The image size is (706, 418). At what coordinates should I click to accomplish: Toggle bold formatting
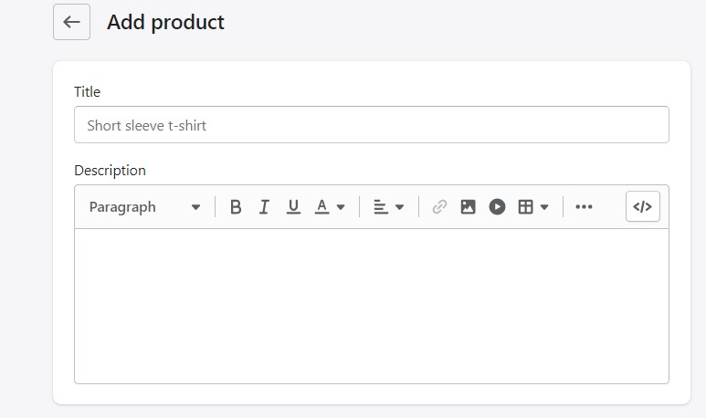236,207
